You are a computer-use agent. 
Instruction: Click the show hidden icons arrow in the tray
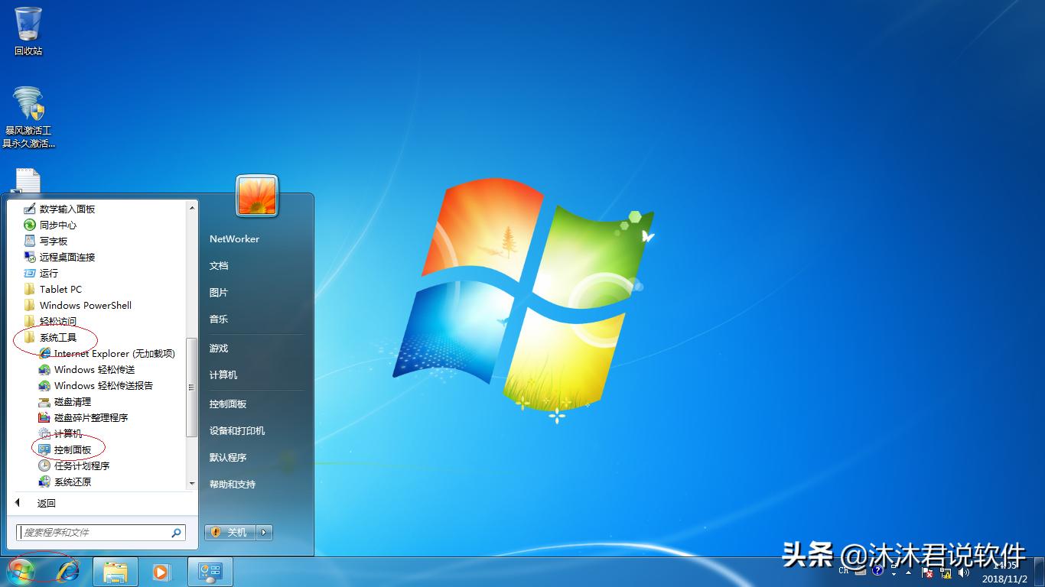[908, 573]
